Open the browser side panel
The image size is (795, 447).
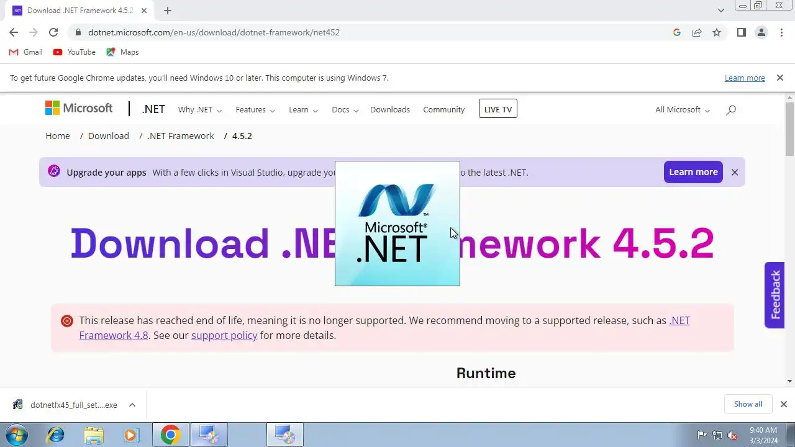[x=742, y=32]
